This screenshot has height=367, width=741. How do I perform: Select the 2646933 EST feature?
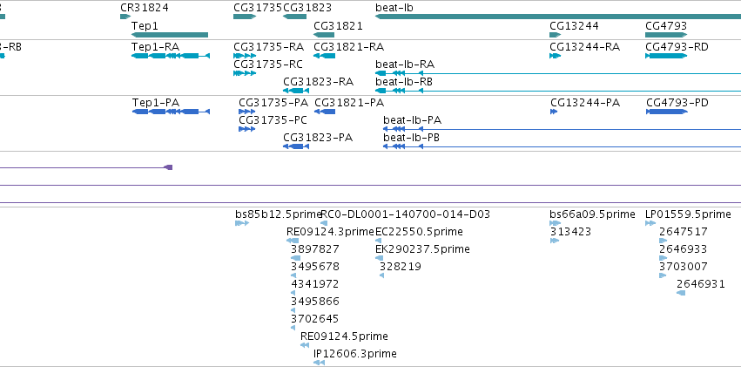pyautogui.click(x=663, y=258)
